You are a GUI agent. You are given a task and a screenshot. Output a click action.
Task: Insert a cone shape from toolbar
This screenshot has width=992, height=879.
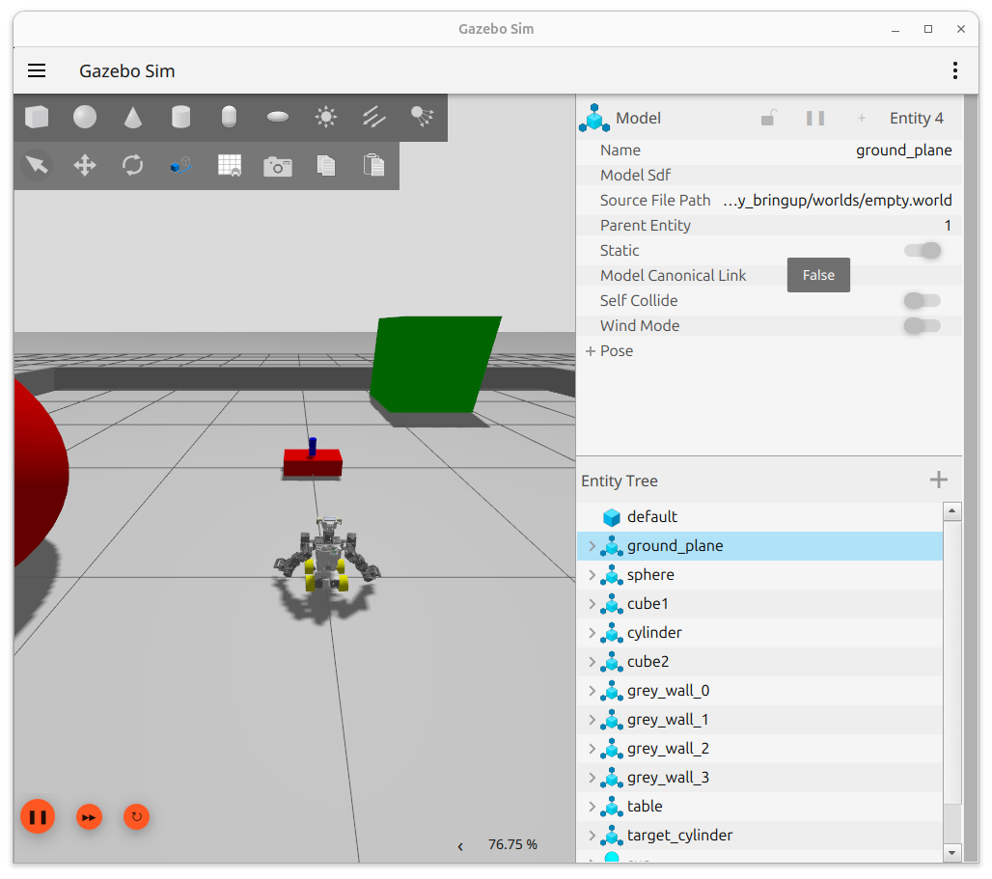pyautogui.click(x=132, y=118)
